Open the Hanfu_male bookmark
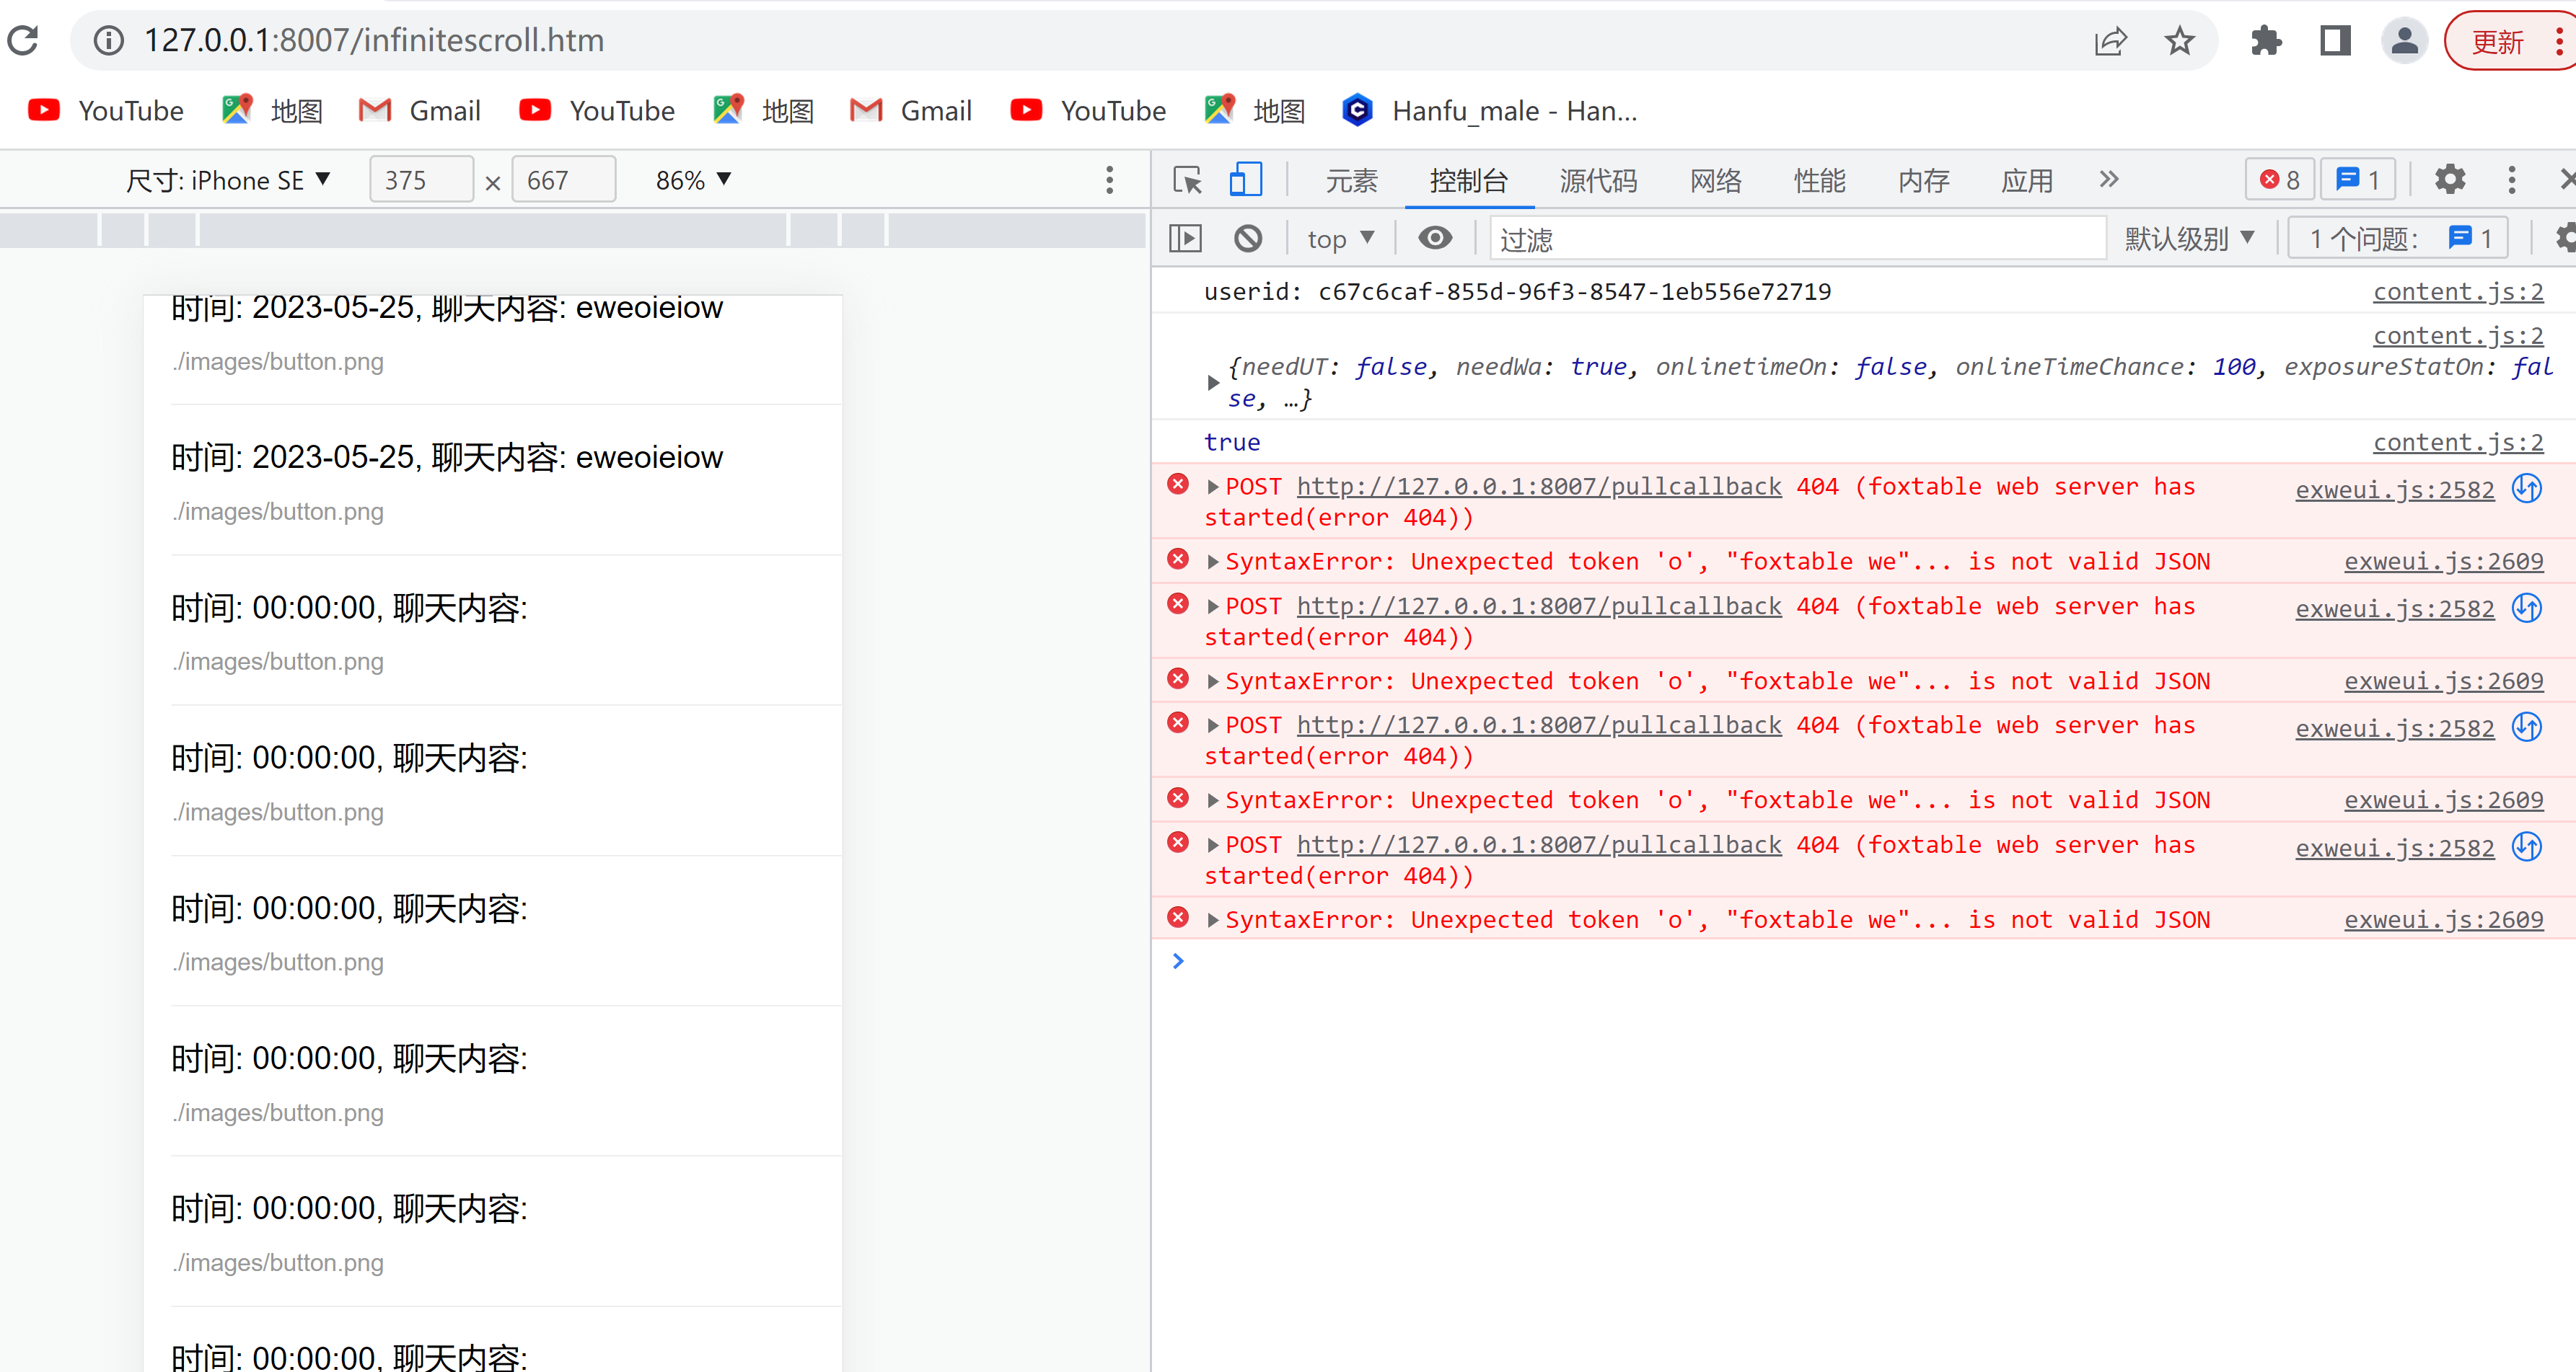Viewport: 2576px width, 1372px height. (1489, 110)
